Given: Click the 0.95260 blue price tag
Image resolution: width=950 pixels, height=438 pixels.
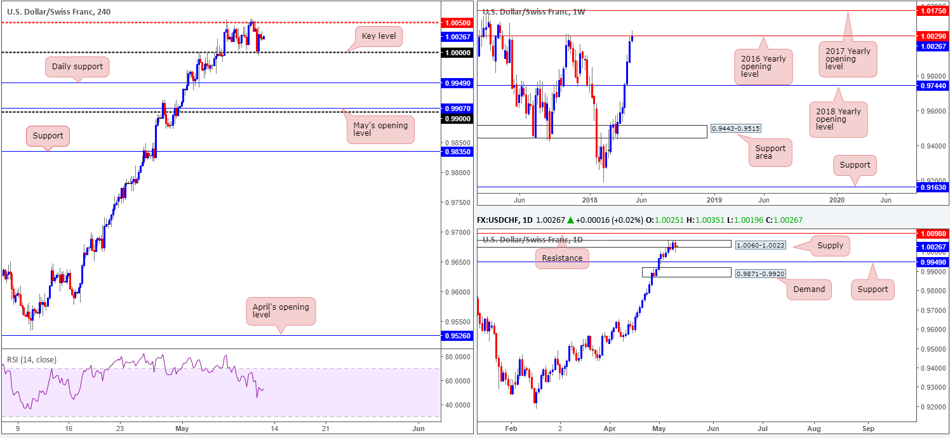Looking at the screenshot, I should click(x=458, y=335).
